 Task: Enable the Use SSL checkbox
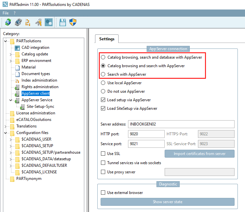(103, 154)
